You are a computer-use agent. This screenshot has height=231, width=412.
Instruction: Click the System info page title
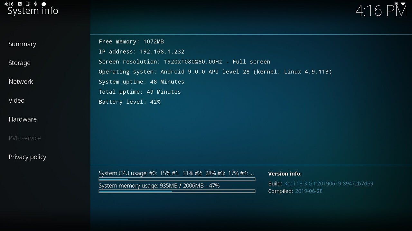[33, 11]
